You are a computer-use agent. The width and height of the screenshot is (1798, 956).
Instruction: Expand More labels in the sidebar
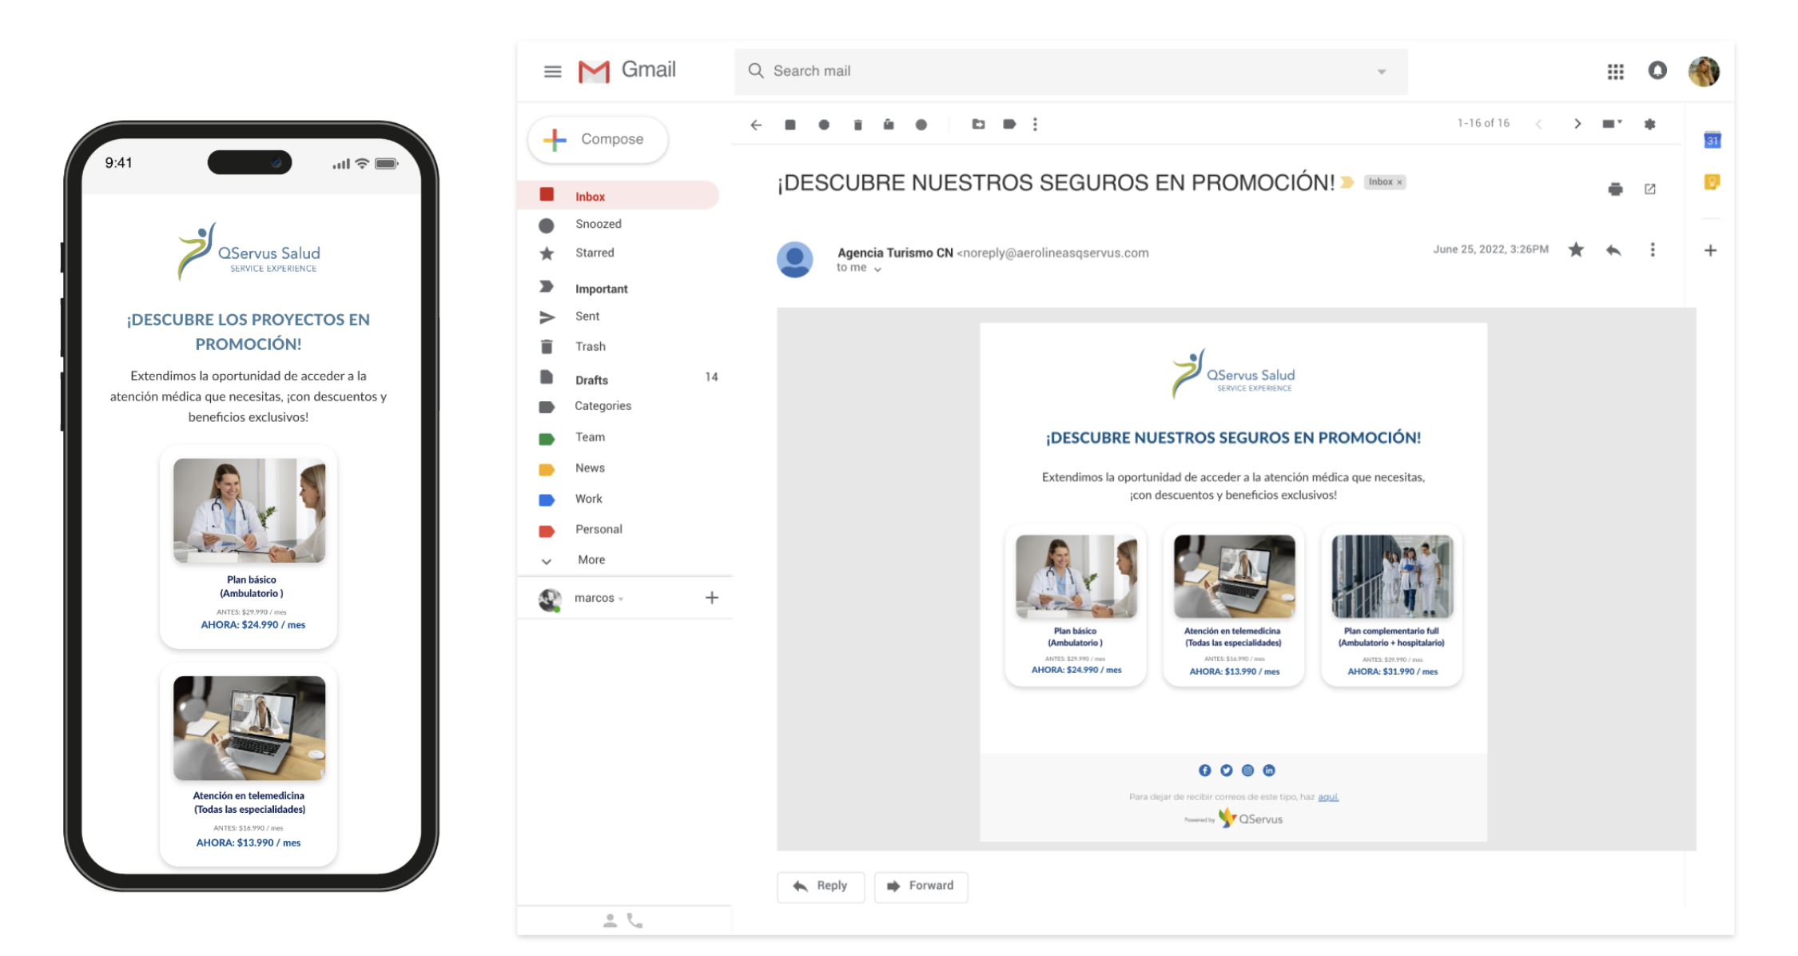point(591,560)
